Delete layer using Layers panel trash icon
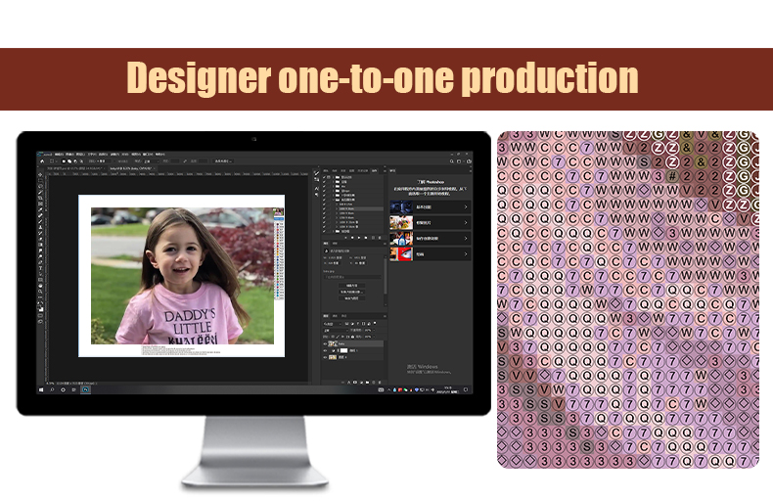773x501 pixels. tap(380, 383)
